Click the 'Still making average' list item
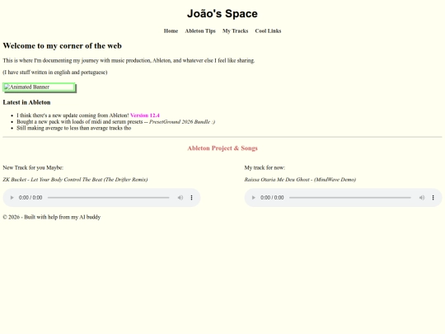The width and height of the screenshot is (445, 334). tap(74, 128)
